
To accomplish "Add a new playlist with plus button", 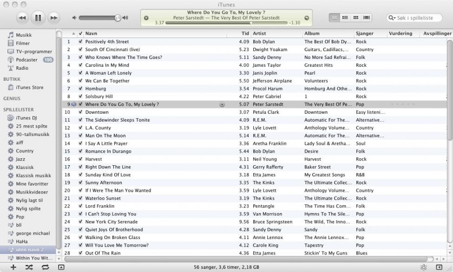I will tap(13, 267).
